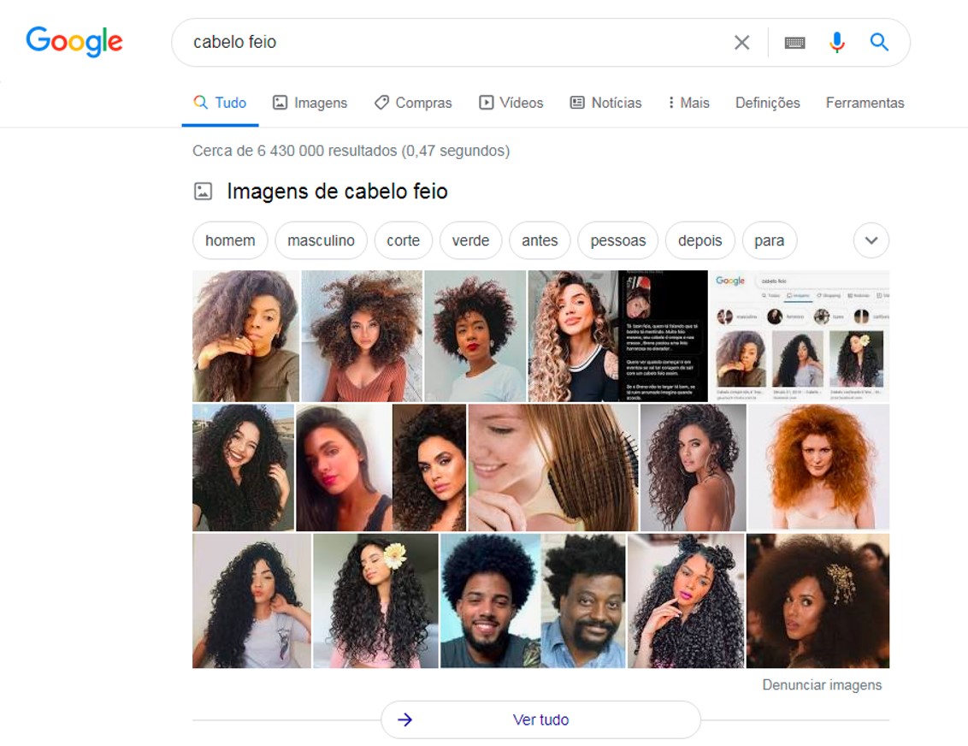This screenshot has height=746, width=968.
Task: Click the Ver tudo button
Action: [541, 719]
